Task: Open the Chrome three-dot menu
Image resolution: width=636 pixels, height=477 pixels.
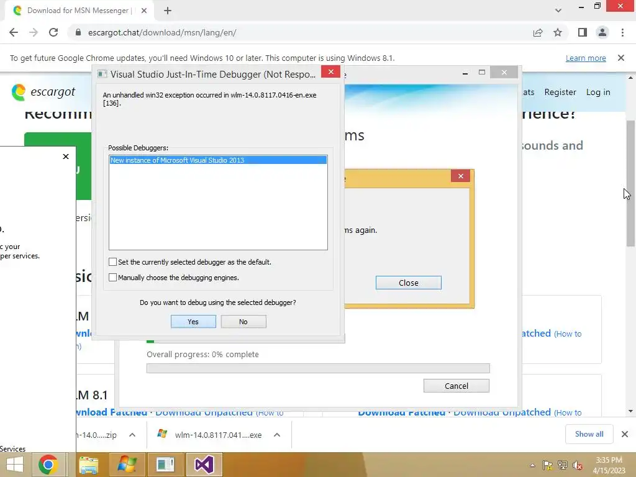Action: point(622,32)
